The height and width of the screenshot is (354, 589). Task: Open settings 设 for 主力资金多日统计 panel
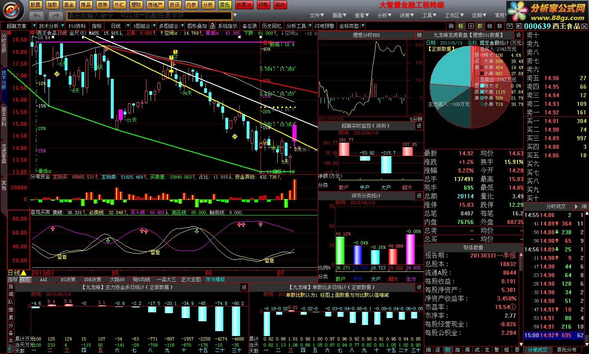(x=244, y=287)
